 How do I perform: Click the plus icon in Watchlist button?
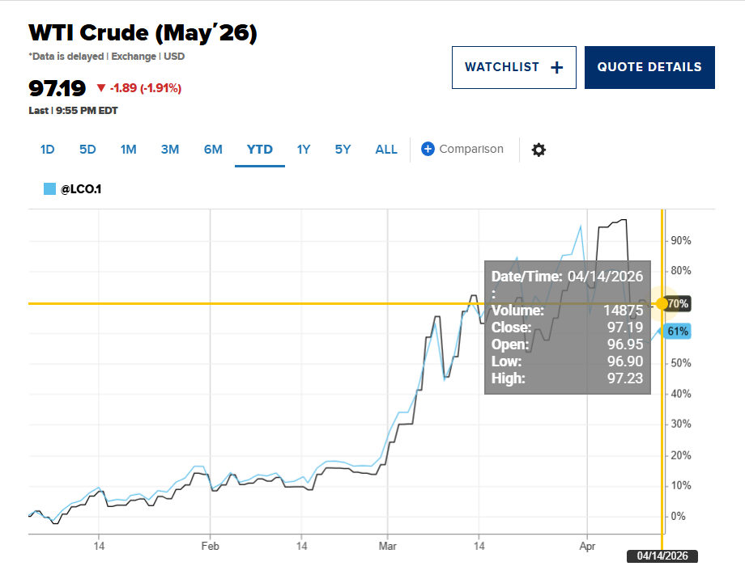click(x=556, y=68)
